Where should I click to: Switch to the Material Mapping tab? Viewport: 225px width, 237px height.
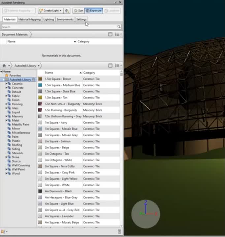pyautogui.click(x=29, y=19)
